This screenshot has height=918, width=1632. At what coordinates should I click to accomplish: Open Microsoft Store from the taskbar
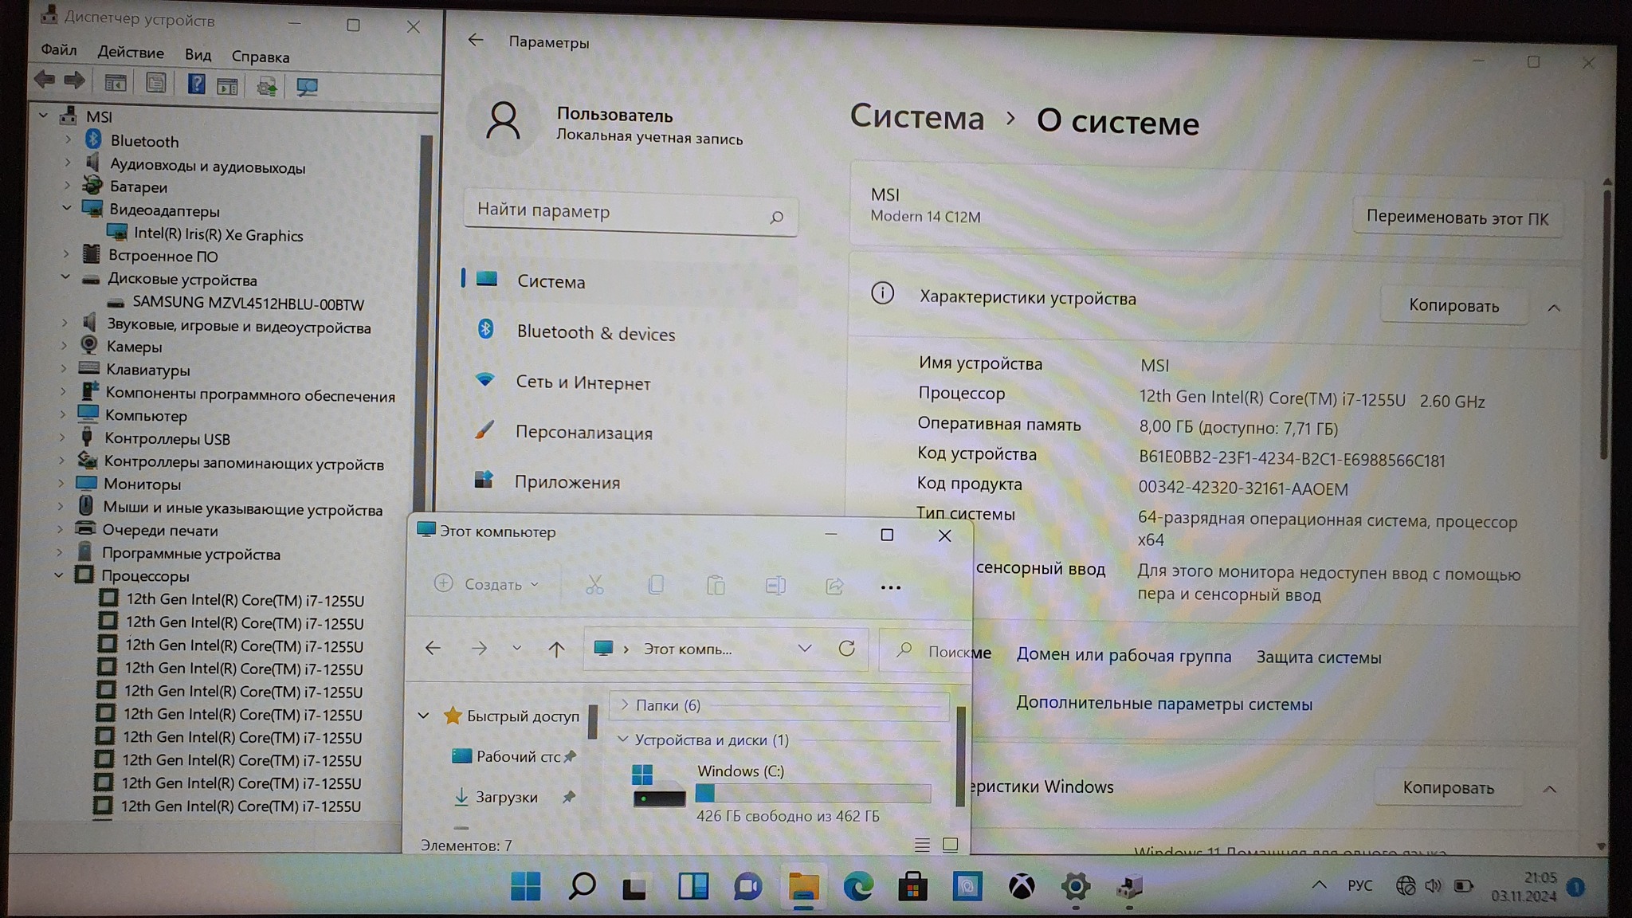912,886
